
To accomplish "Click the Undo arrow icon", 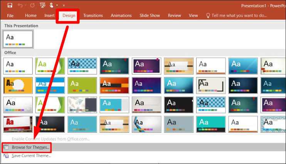I will (x=20, y=5).
